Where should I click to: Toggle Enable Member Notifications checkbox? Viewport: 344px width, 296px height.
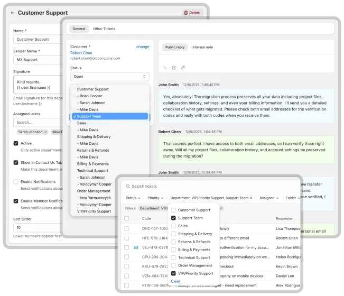(16, 201)
